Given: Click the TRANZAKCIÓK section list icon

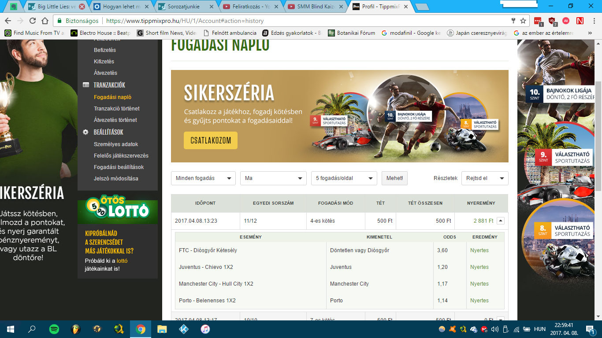Looking at the screenshot, I should (x=85, y=85).
